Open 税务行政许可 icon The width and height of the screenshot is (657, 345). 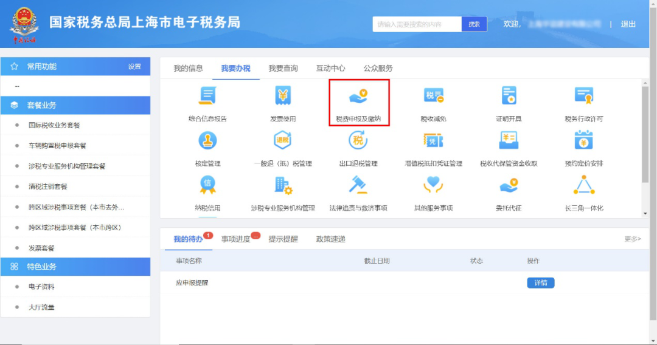(583, 96)
